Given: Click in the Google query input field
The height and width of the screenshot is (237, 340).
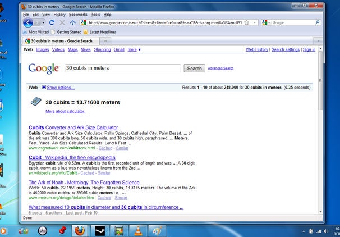Looking at the screenshot, I should point(123,68).
